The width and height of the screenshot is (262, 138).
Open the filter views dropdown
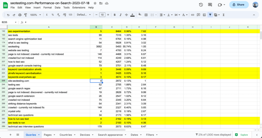click(x=217, y=15)
